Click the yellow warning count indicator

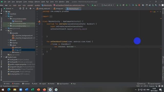pyautogui.click(x=155, y=12)
